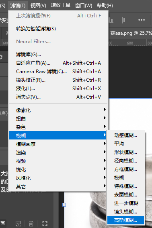This screenshot has width=152, height=228.
Task: Select 镜头模糊... lens blur
Action: [x=126, y=212]
